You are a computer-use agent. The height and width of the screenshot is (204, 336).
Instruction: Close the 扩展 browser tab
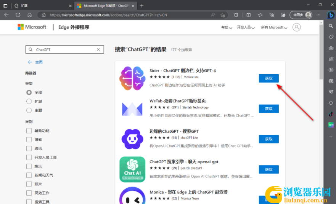point(70,6)
